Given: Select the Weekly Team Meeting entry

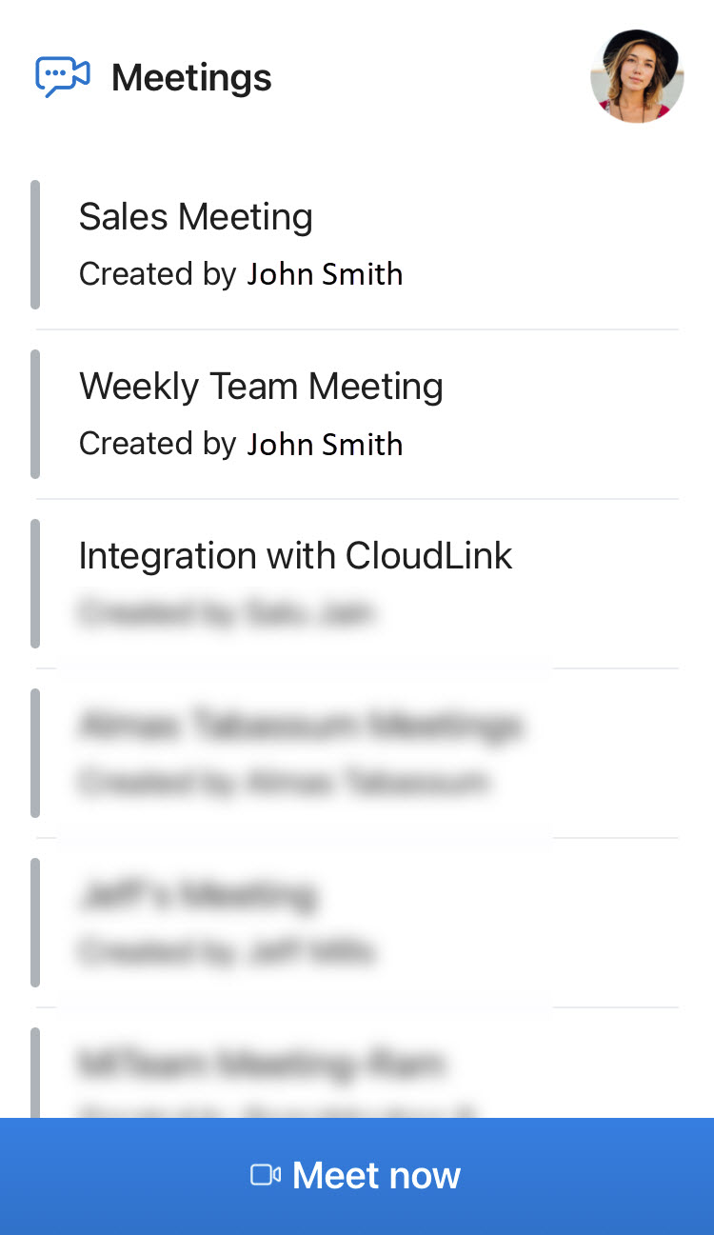Looking at the screenshot, I should (x=261, y=387).
